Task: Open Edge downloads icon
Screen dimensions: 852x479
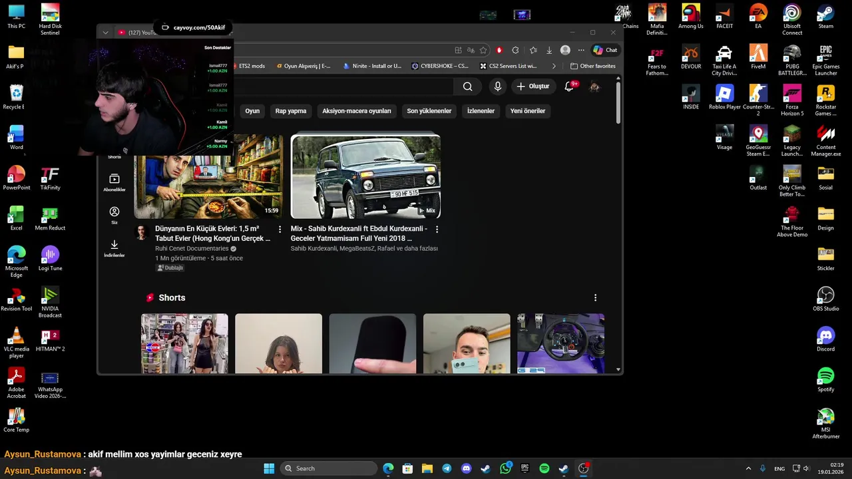Action: [549, 50]
